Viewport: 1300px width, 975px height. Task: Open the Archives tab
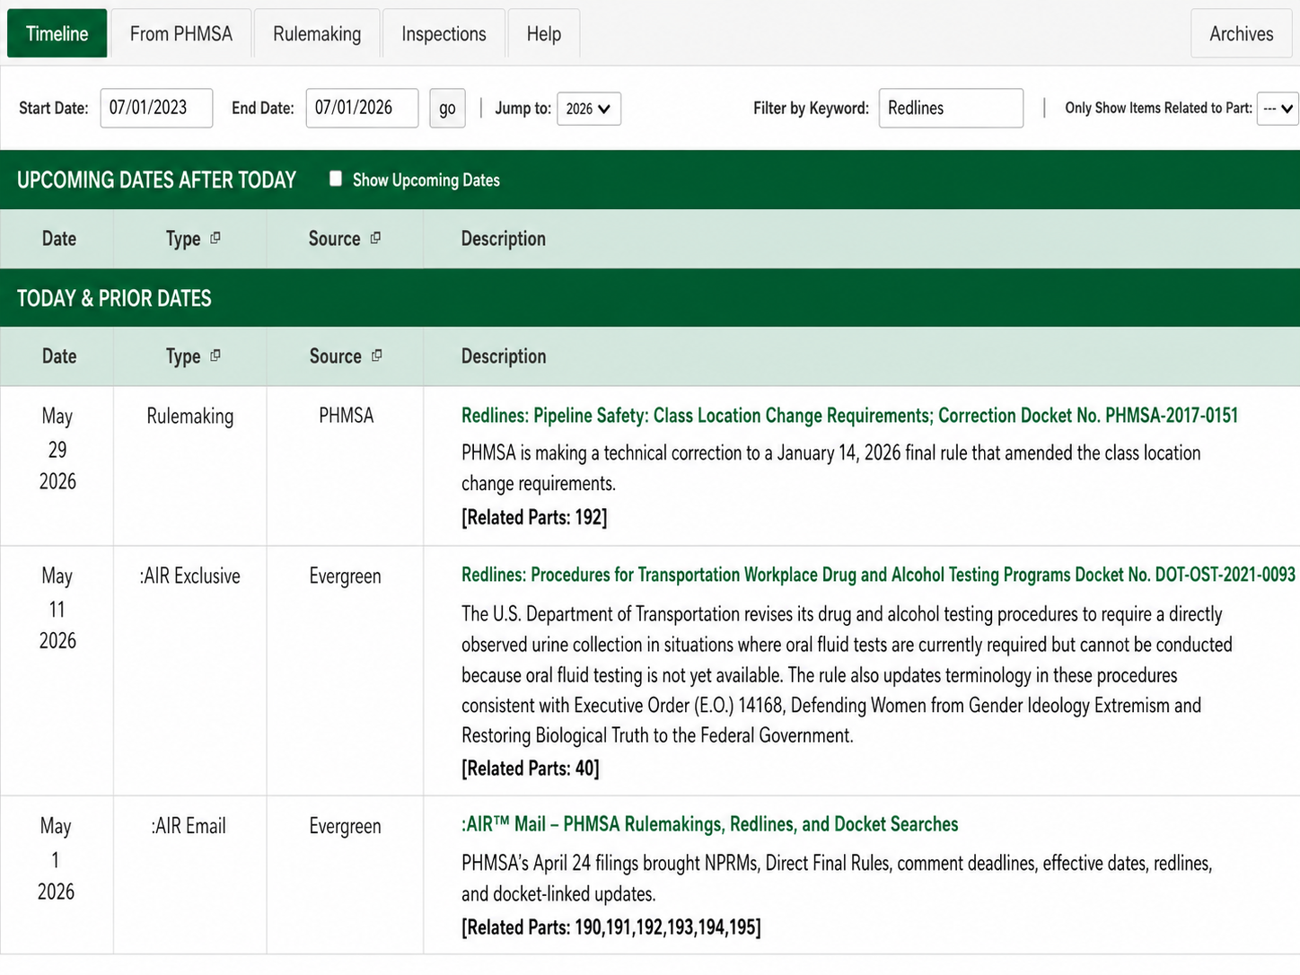[1242, 33]
